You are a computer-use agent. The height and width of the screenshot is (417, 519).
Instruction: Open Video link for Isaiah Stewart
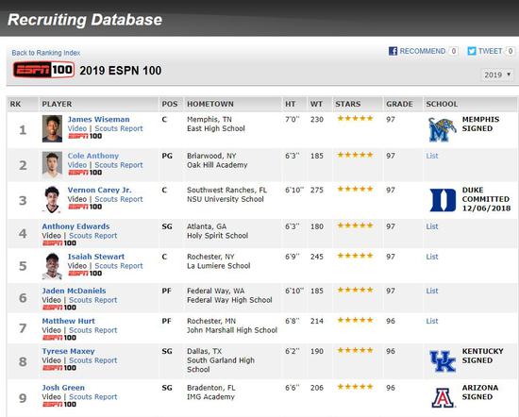[77, 266]
